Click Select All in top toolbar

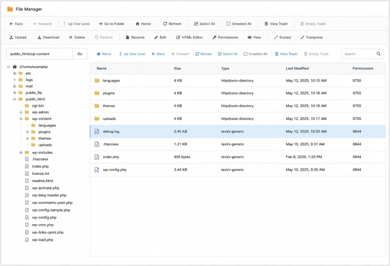pos(204,24)
